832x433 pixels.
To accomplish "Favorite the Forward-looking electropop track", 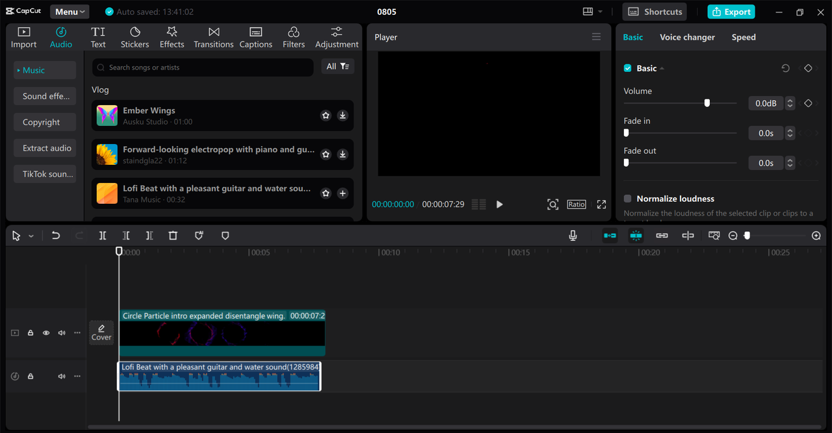I will pyautogui.click(x=326, y=155).
